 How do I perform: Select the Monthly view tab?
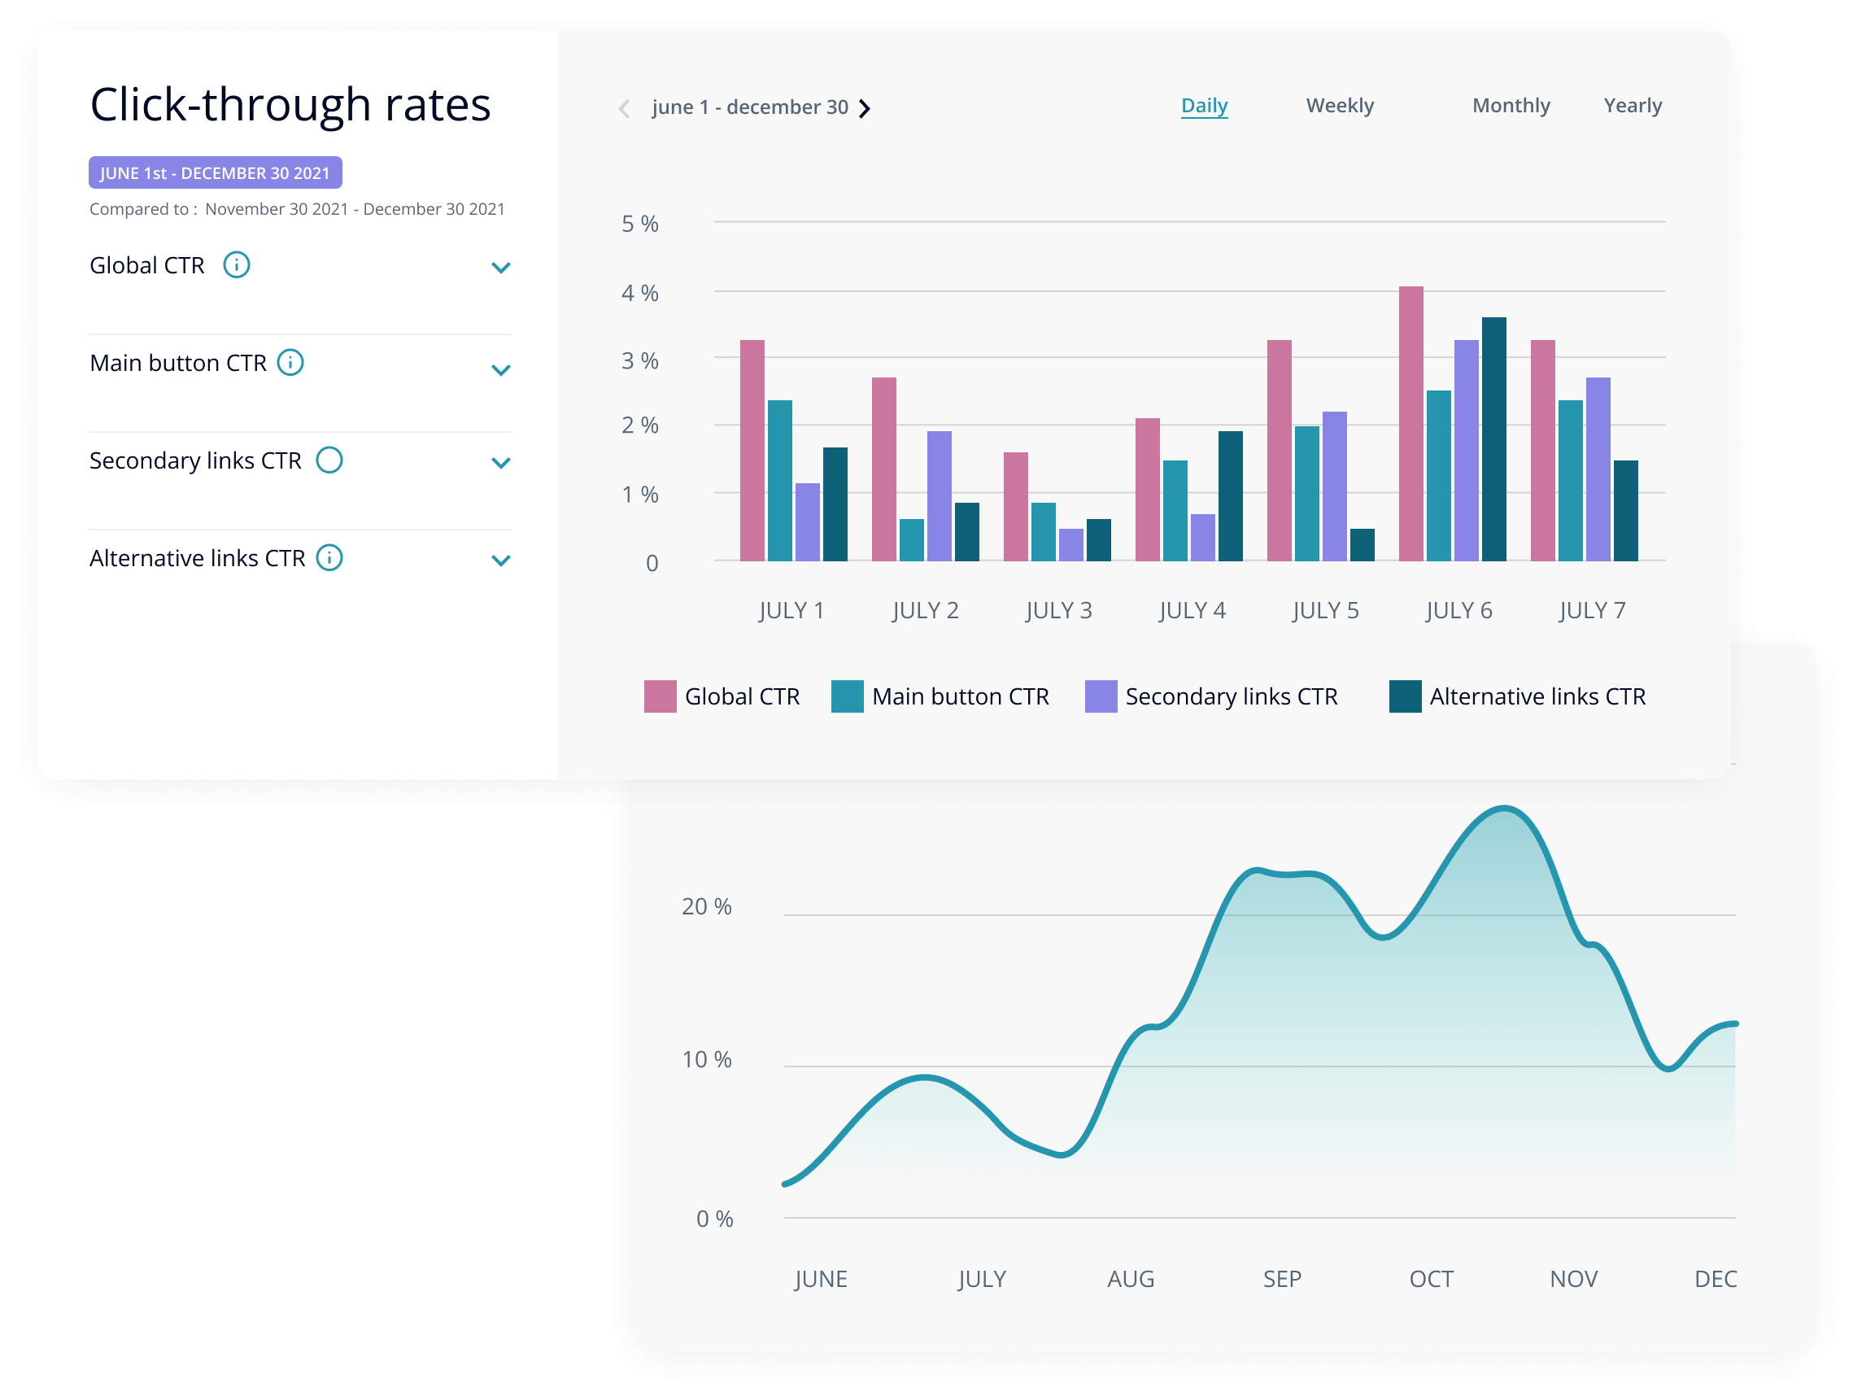(x=1511, y=106)
